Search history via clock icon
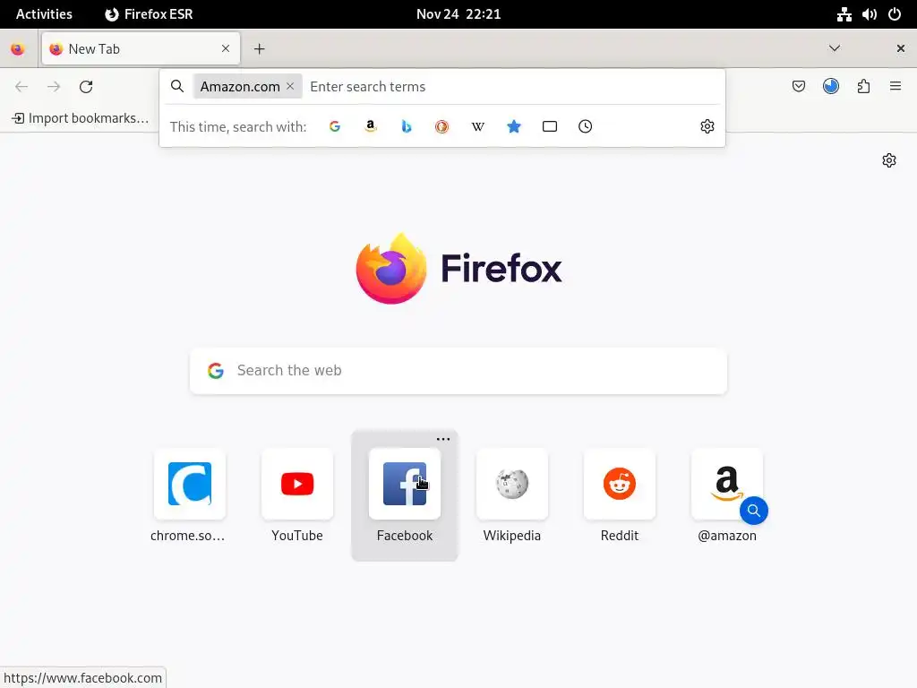 point(586,126)
